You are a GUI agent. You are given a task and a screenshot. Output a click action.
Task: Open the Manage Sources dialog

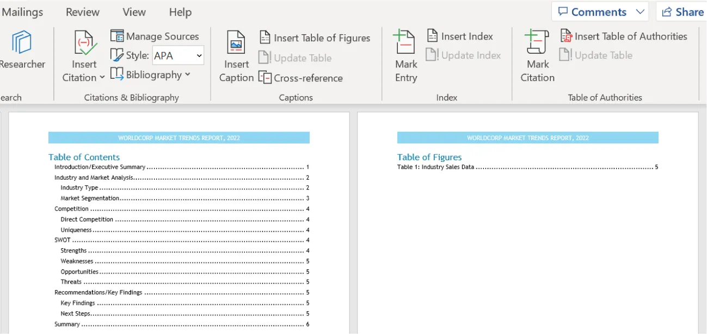pyautogui.click(x=155, y=36)
